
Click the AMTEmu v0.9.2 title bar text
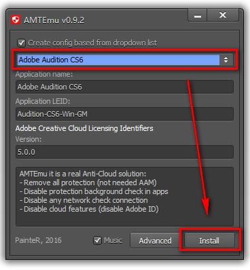[x=54, y=20]
